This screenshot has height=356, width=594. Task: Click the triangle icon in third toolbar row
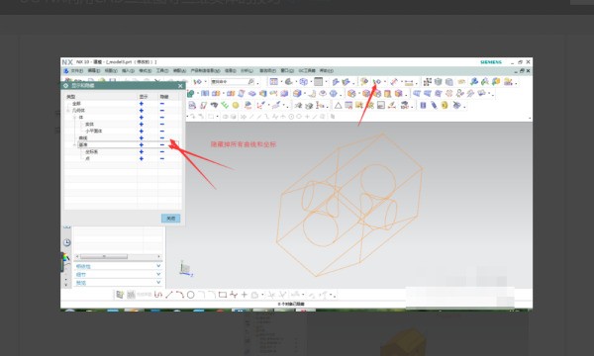338,105
